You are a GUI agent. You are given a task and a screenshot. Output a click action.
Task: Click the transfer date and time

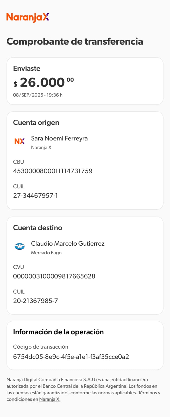click(38, 95)
